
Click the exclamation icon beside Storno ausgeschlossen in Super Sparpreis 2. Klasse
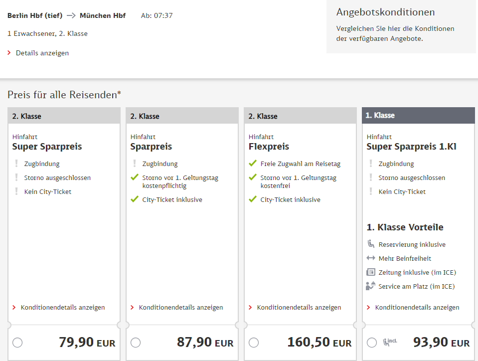(16, 177)
